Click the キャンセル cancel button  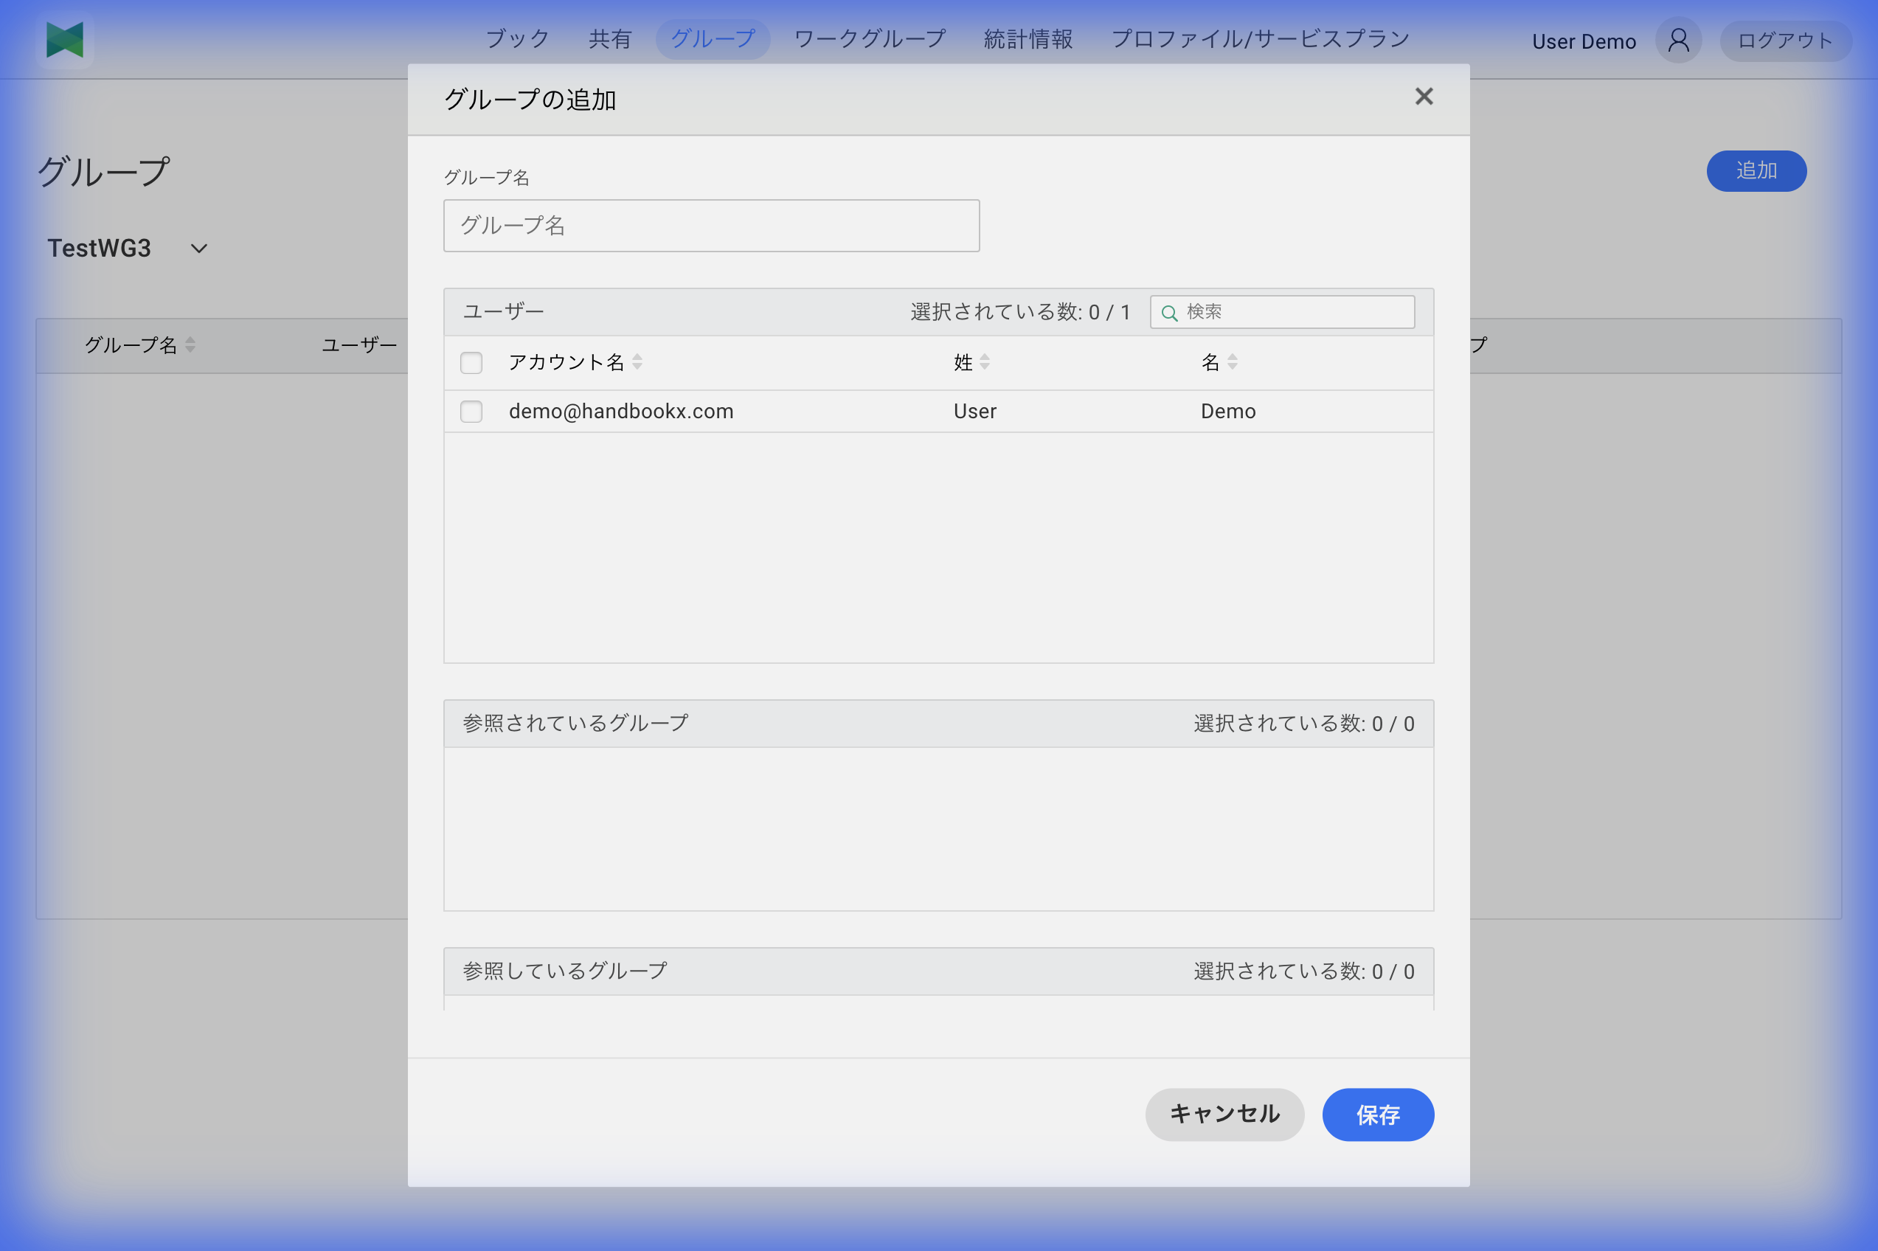[1224, 1115]
